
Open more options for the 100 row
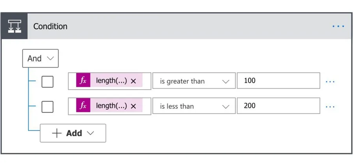point(330,81)
